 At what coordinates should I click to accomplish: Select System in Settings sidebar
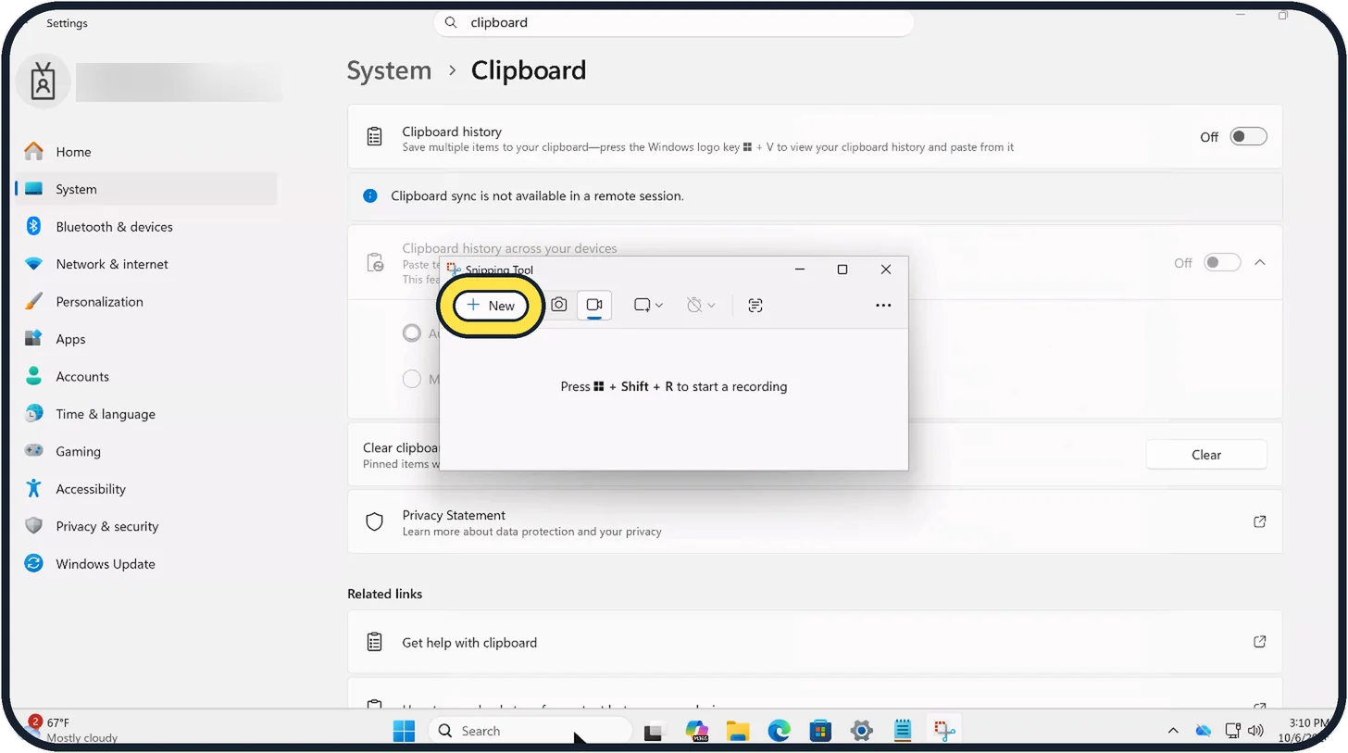coord(146,189)
